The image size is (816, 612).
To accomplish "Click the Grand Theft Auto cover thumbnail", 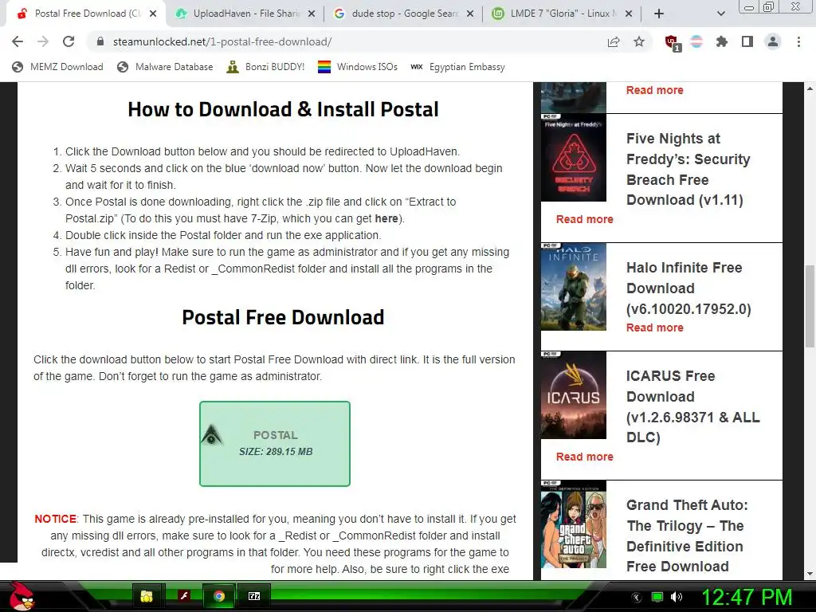I will coord(574,524).
